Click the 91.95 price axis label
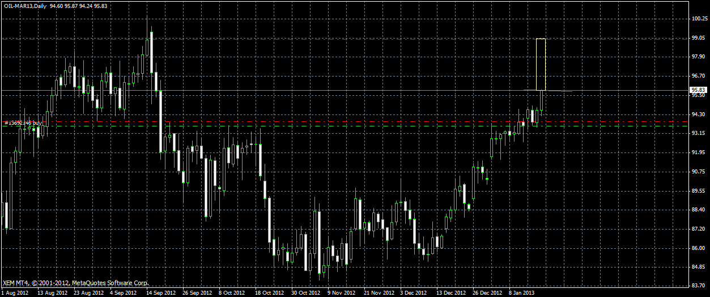710x297 pixels. tap(698, 152)
